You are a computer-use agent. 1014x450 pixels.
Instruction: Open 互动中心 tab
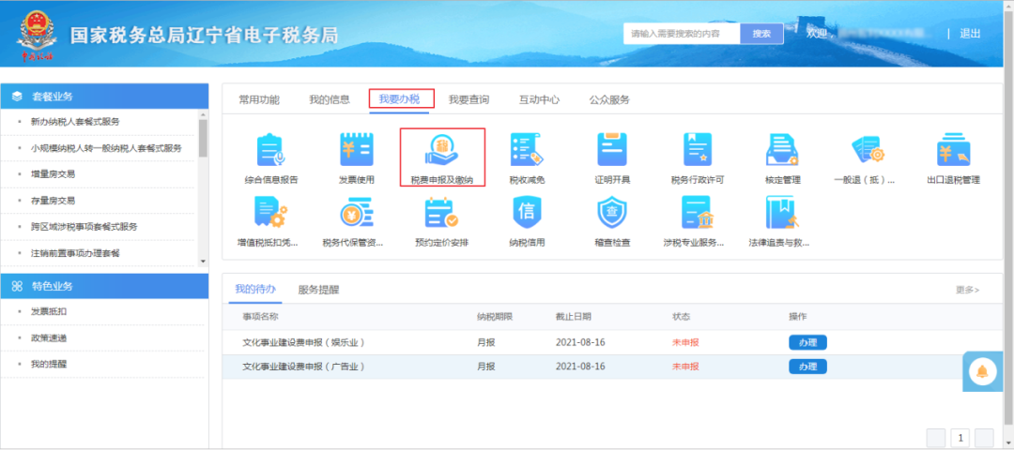(539, 99)
